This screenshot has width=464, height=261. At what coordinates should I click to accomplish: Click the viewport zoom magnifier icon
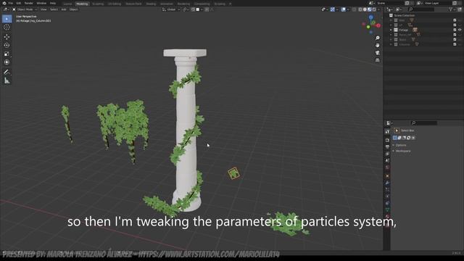point(377,38)
